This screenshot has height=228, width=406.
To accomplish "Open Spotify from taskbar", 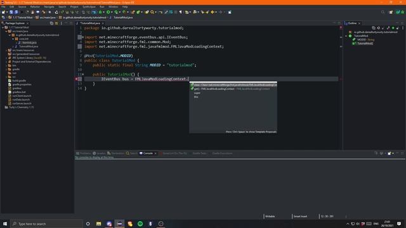I will [140, 224].
